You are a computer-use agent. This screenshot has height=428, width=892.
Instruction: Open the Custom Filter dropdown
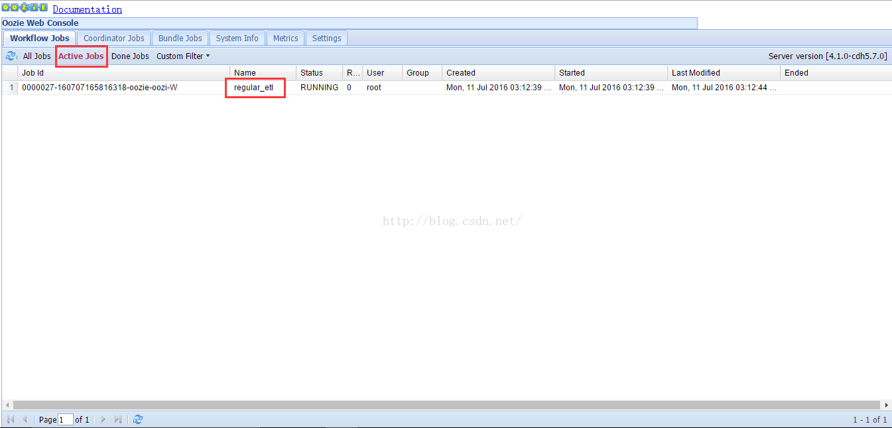[x=183, y=56]
